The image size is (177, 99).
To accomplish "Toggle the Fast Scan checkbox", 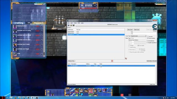I will coord(129,50).
